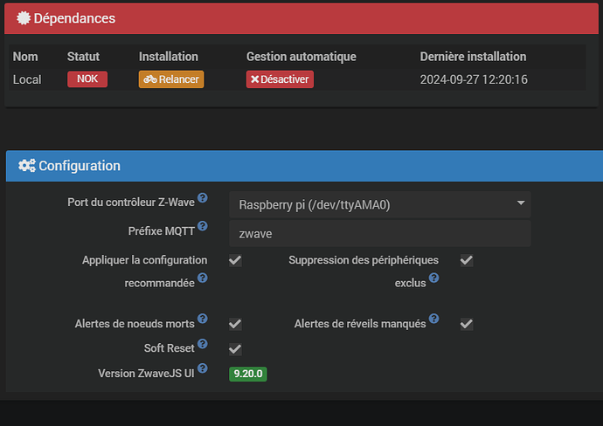Show help for périphériques exclus
Screen dimensions: 603x426
coord(433,278)
